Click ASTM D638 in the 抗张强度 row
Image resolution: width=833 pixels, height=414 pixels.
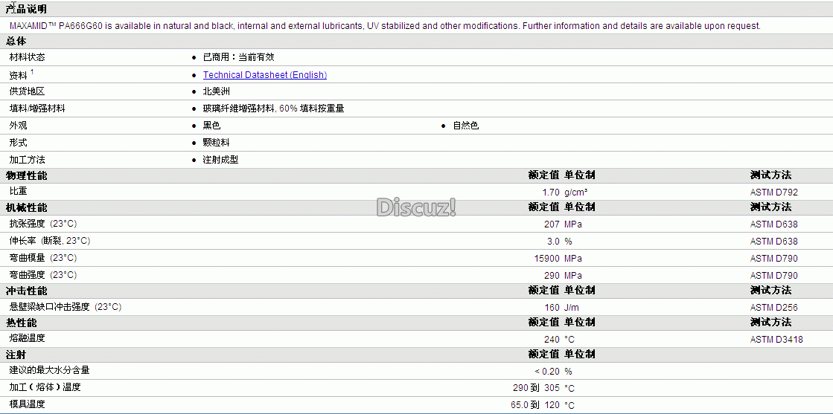tap(774, 224)
